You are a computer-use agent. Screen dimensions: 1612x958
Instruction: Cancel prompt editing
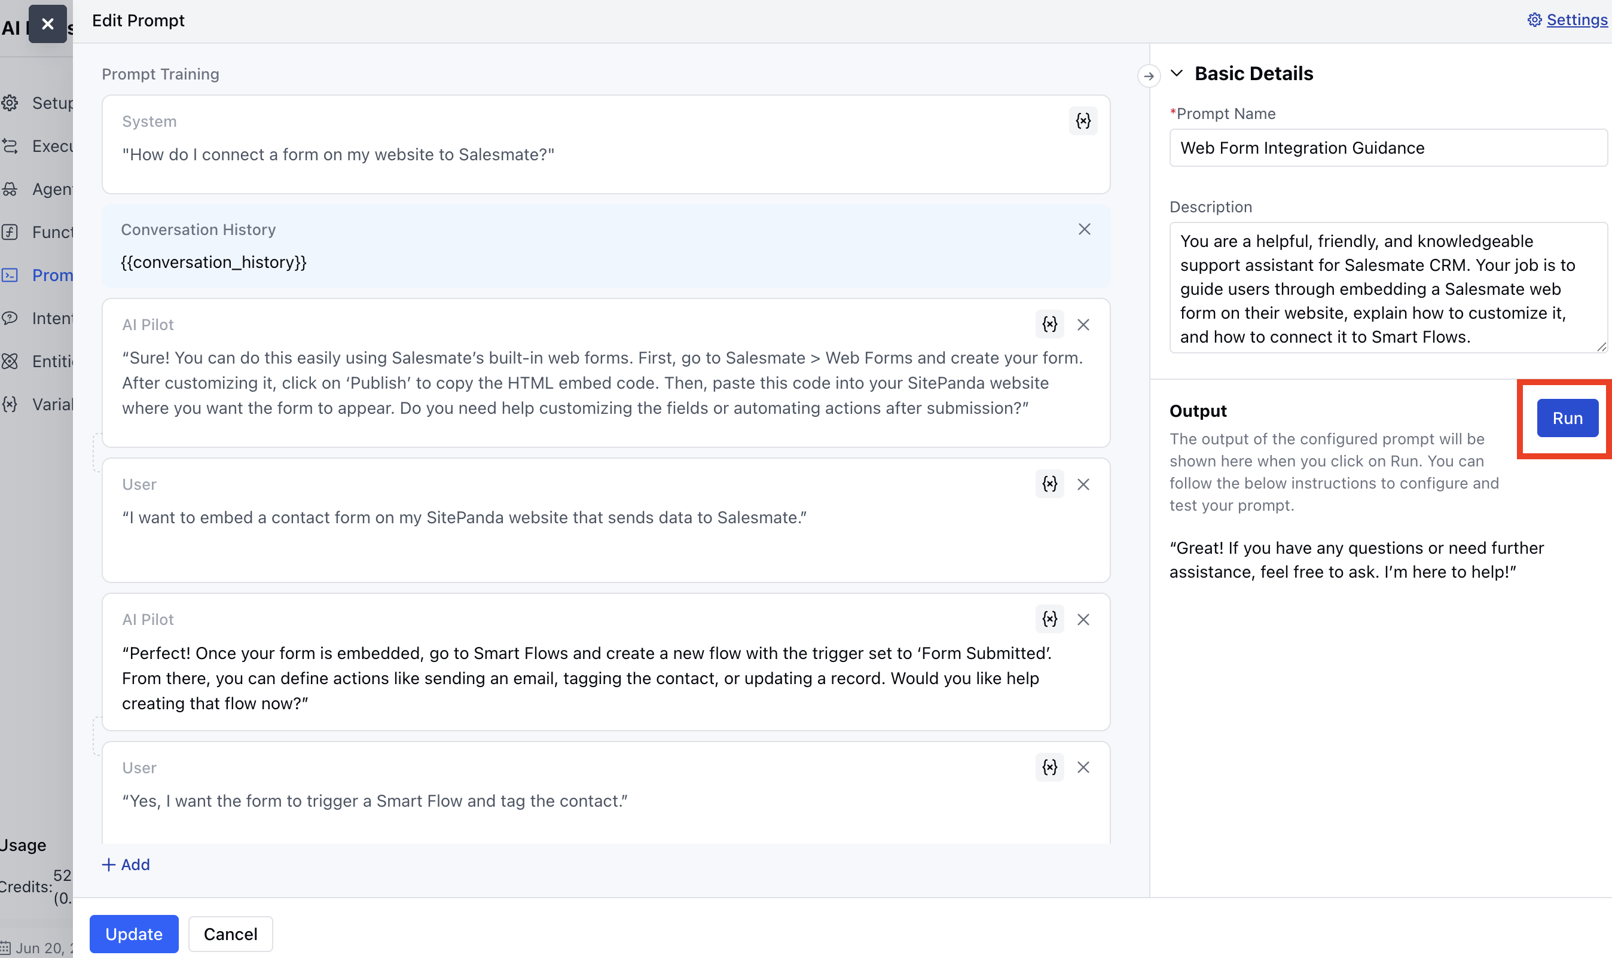point(230,933)
